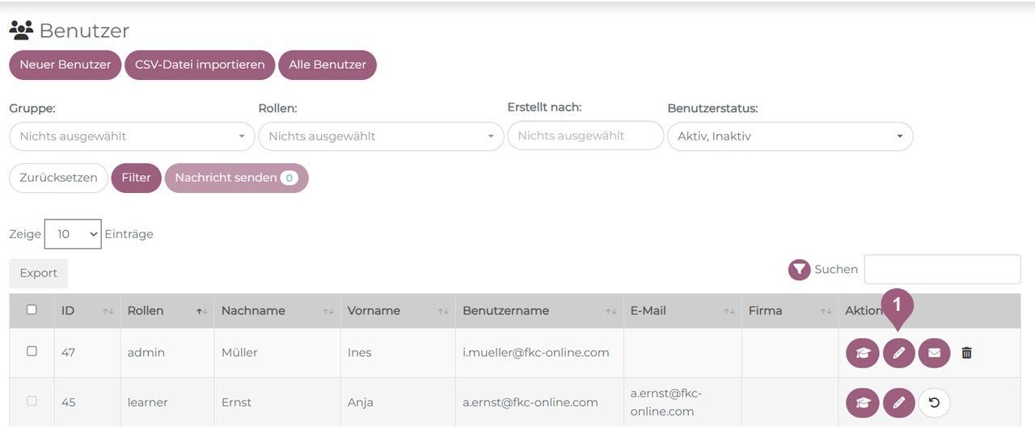1035x432 pixels.
Task: Delete user Müller with trash icon
Action: point(966,353)
